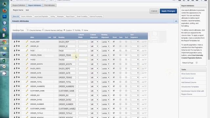Click the Unsubscribe Templates link
The width and height of the screenshot is (210, 118).
click(190, 87)
